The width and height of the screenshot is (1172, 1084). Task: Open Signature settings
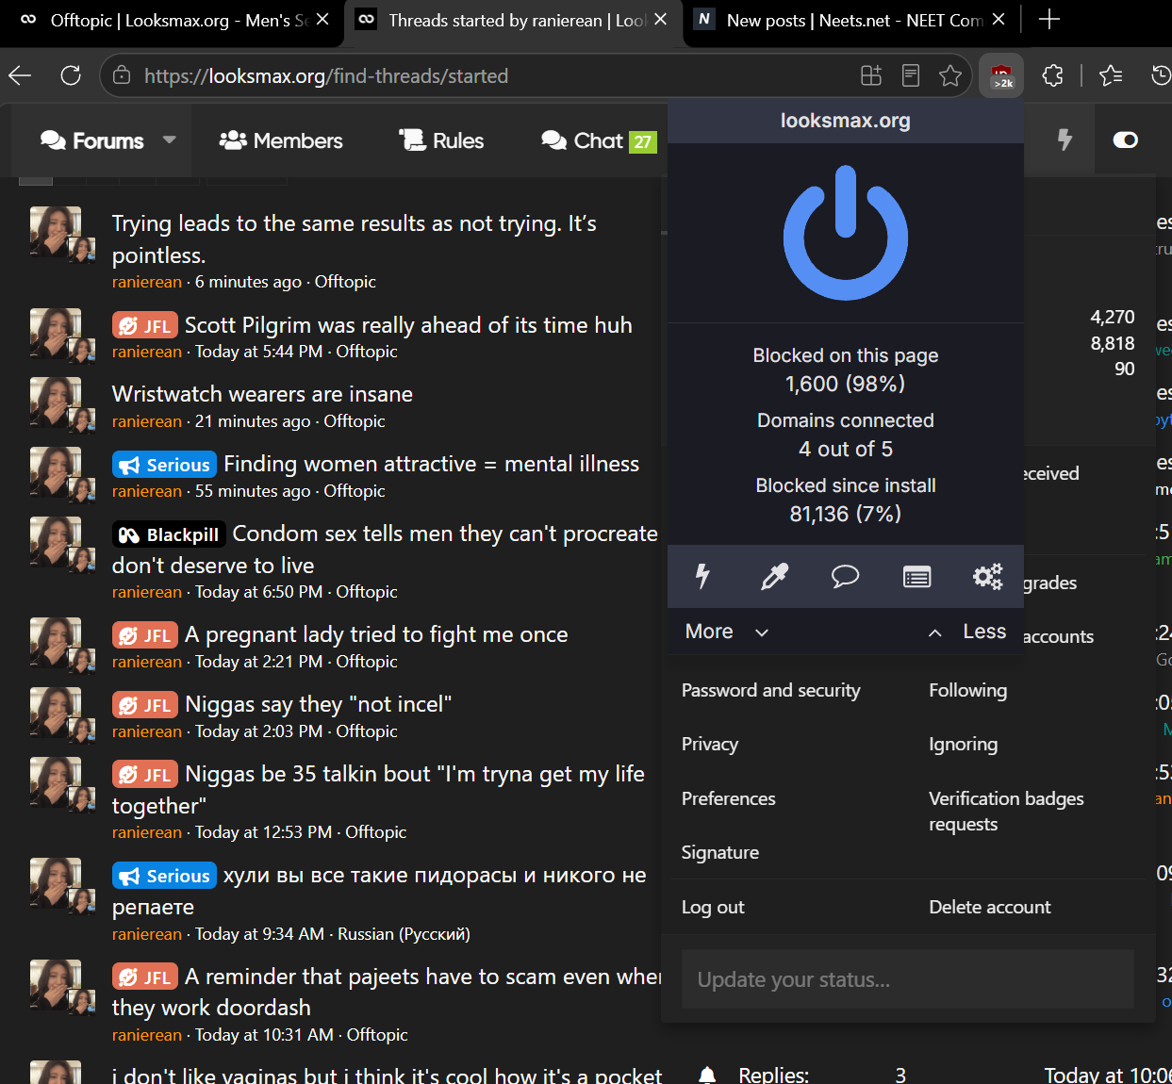[720, 852]
